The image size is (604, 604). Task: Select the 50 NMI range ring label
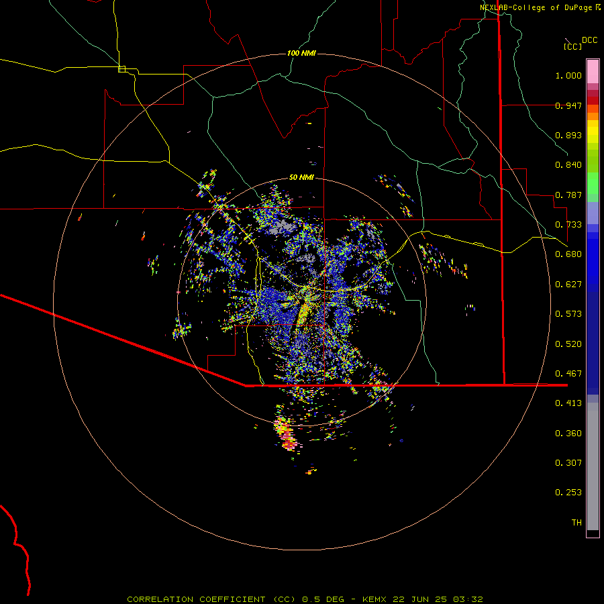click(x=301, y=177)
